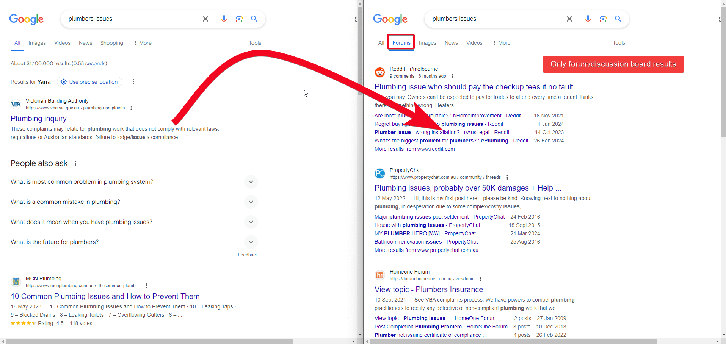Open options menu beside People also ask
726x344 pixels.
tap(75, 163)
